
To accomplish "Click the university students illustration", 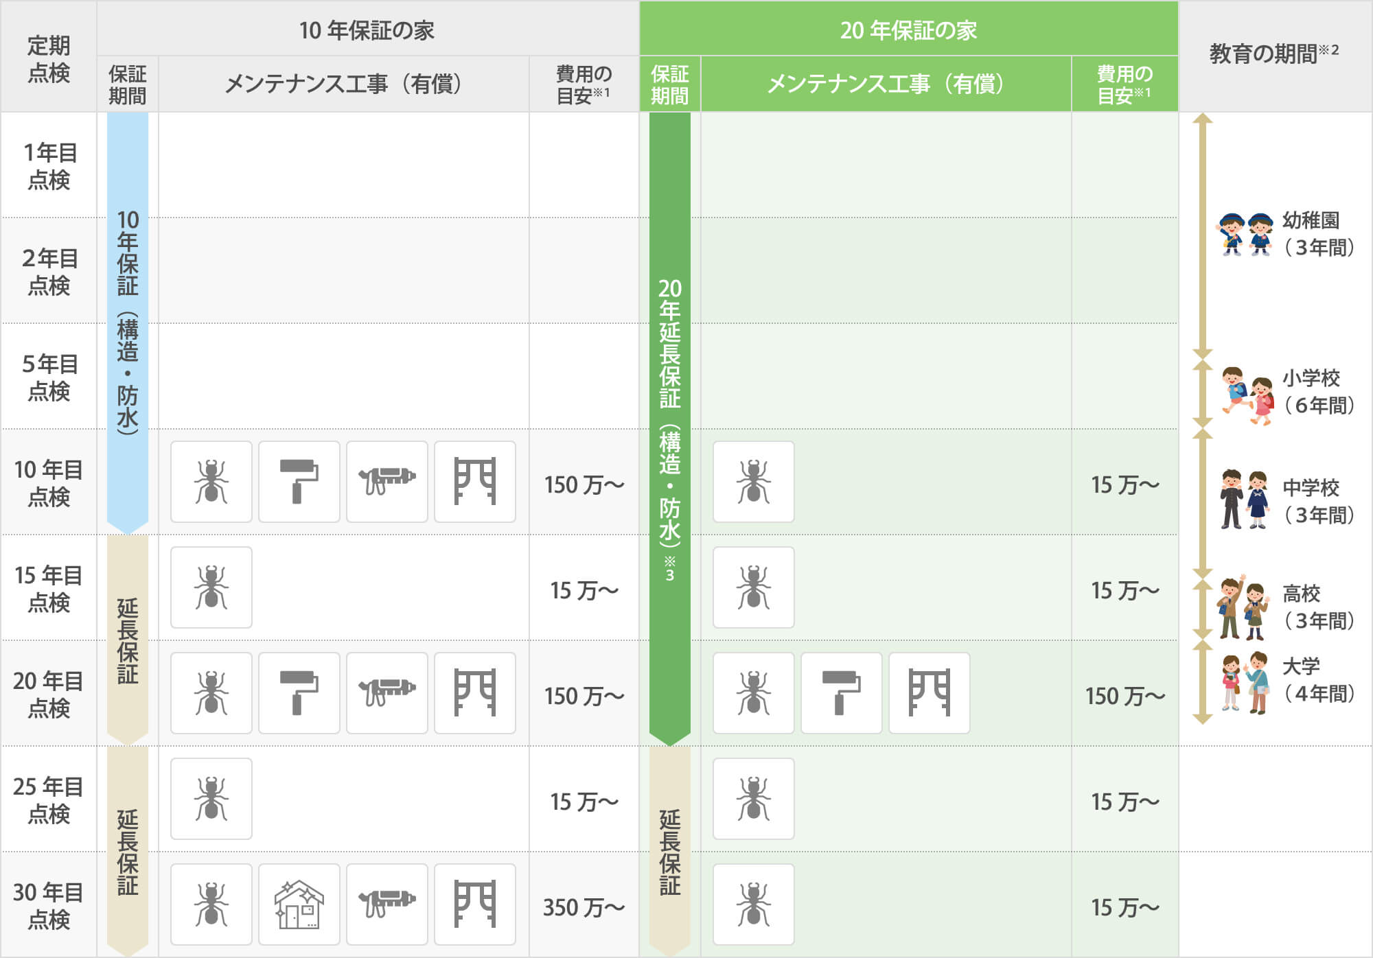I will coord(1246,683).
